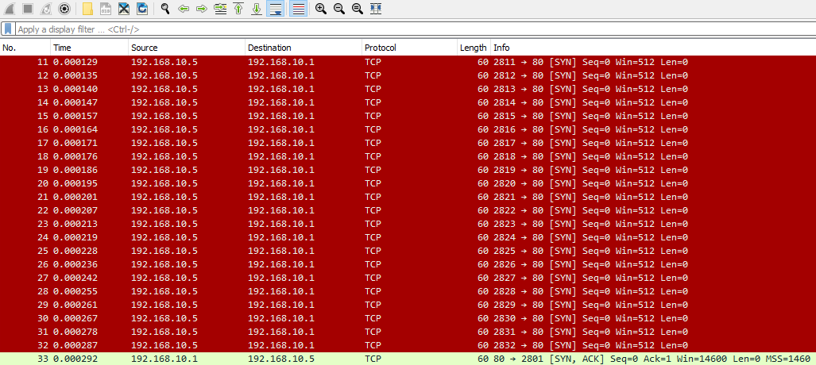Image resolution: width=816 pixels, height=365 pixels.
Task: Toggle auto-scroll during live capture
Action: pyautogui.click(x=275, y=9)
